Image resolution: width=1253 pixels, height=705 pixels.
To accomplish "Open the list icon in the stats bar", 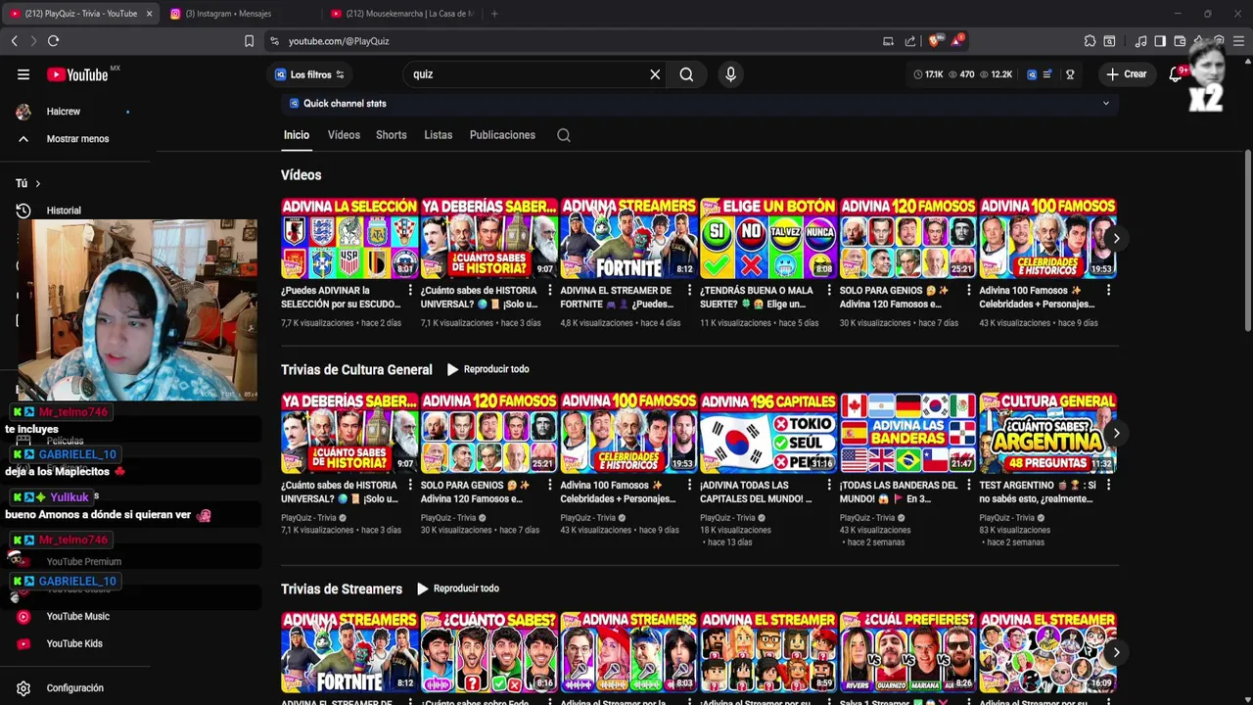I will point(1048,74).
